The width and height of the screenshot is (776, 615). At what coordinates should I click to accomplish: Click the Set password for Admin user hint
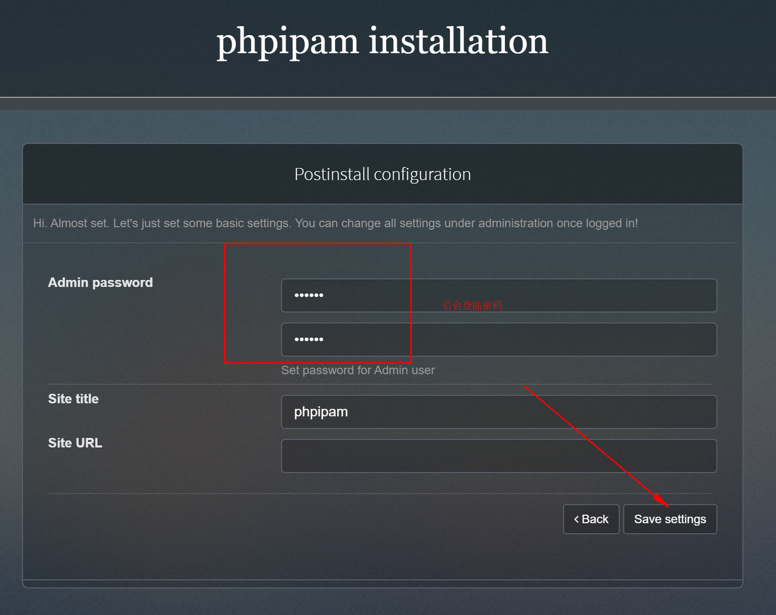[358, 370]
